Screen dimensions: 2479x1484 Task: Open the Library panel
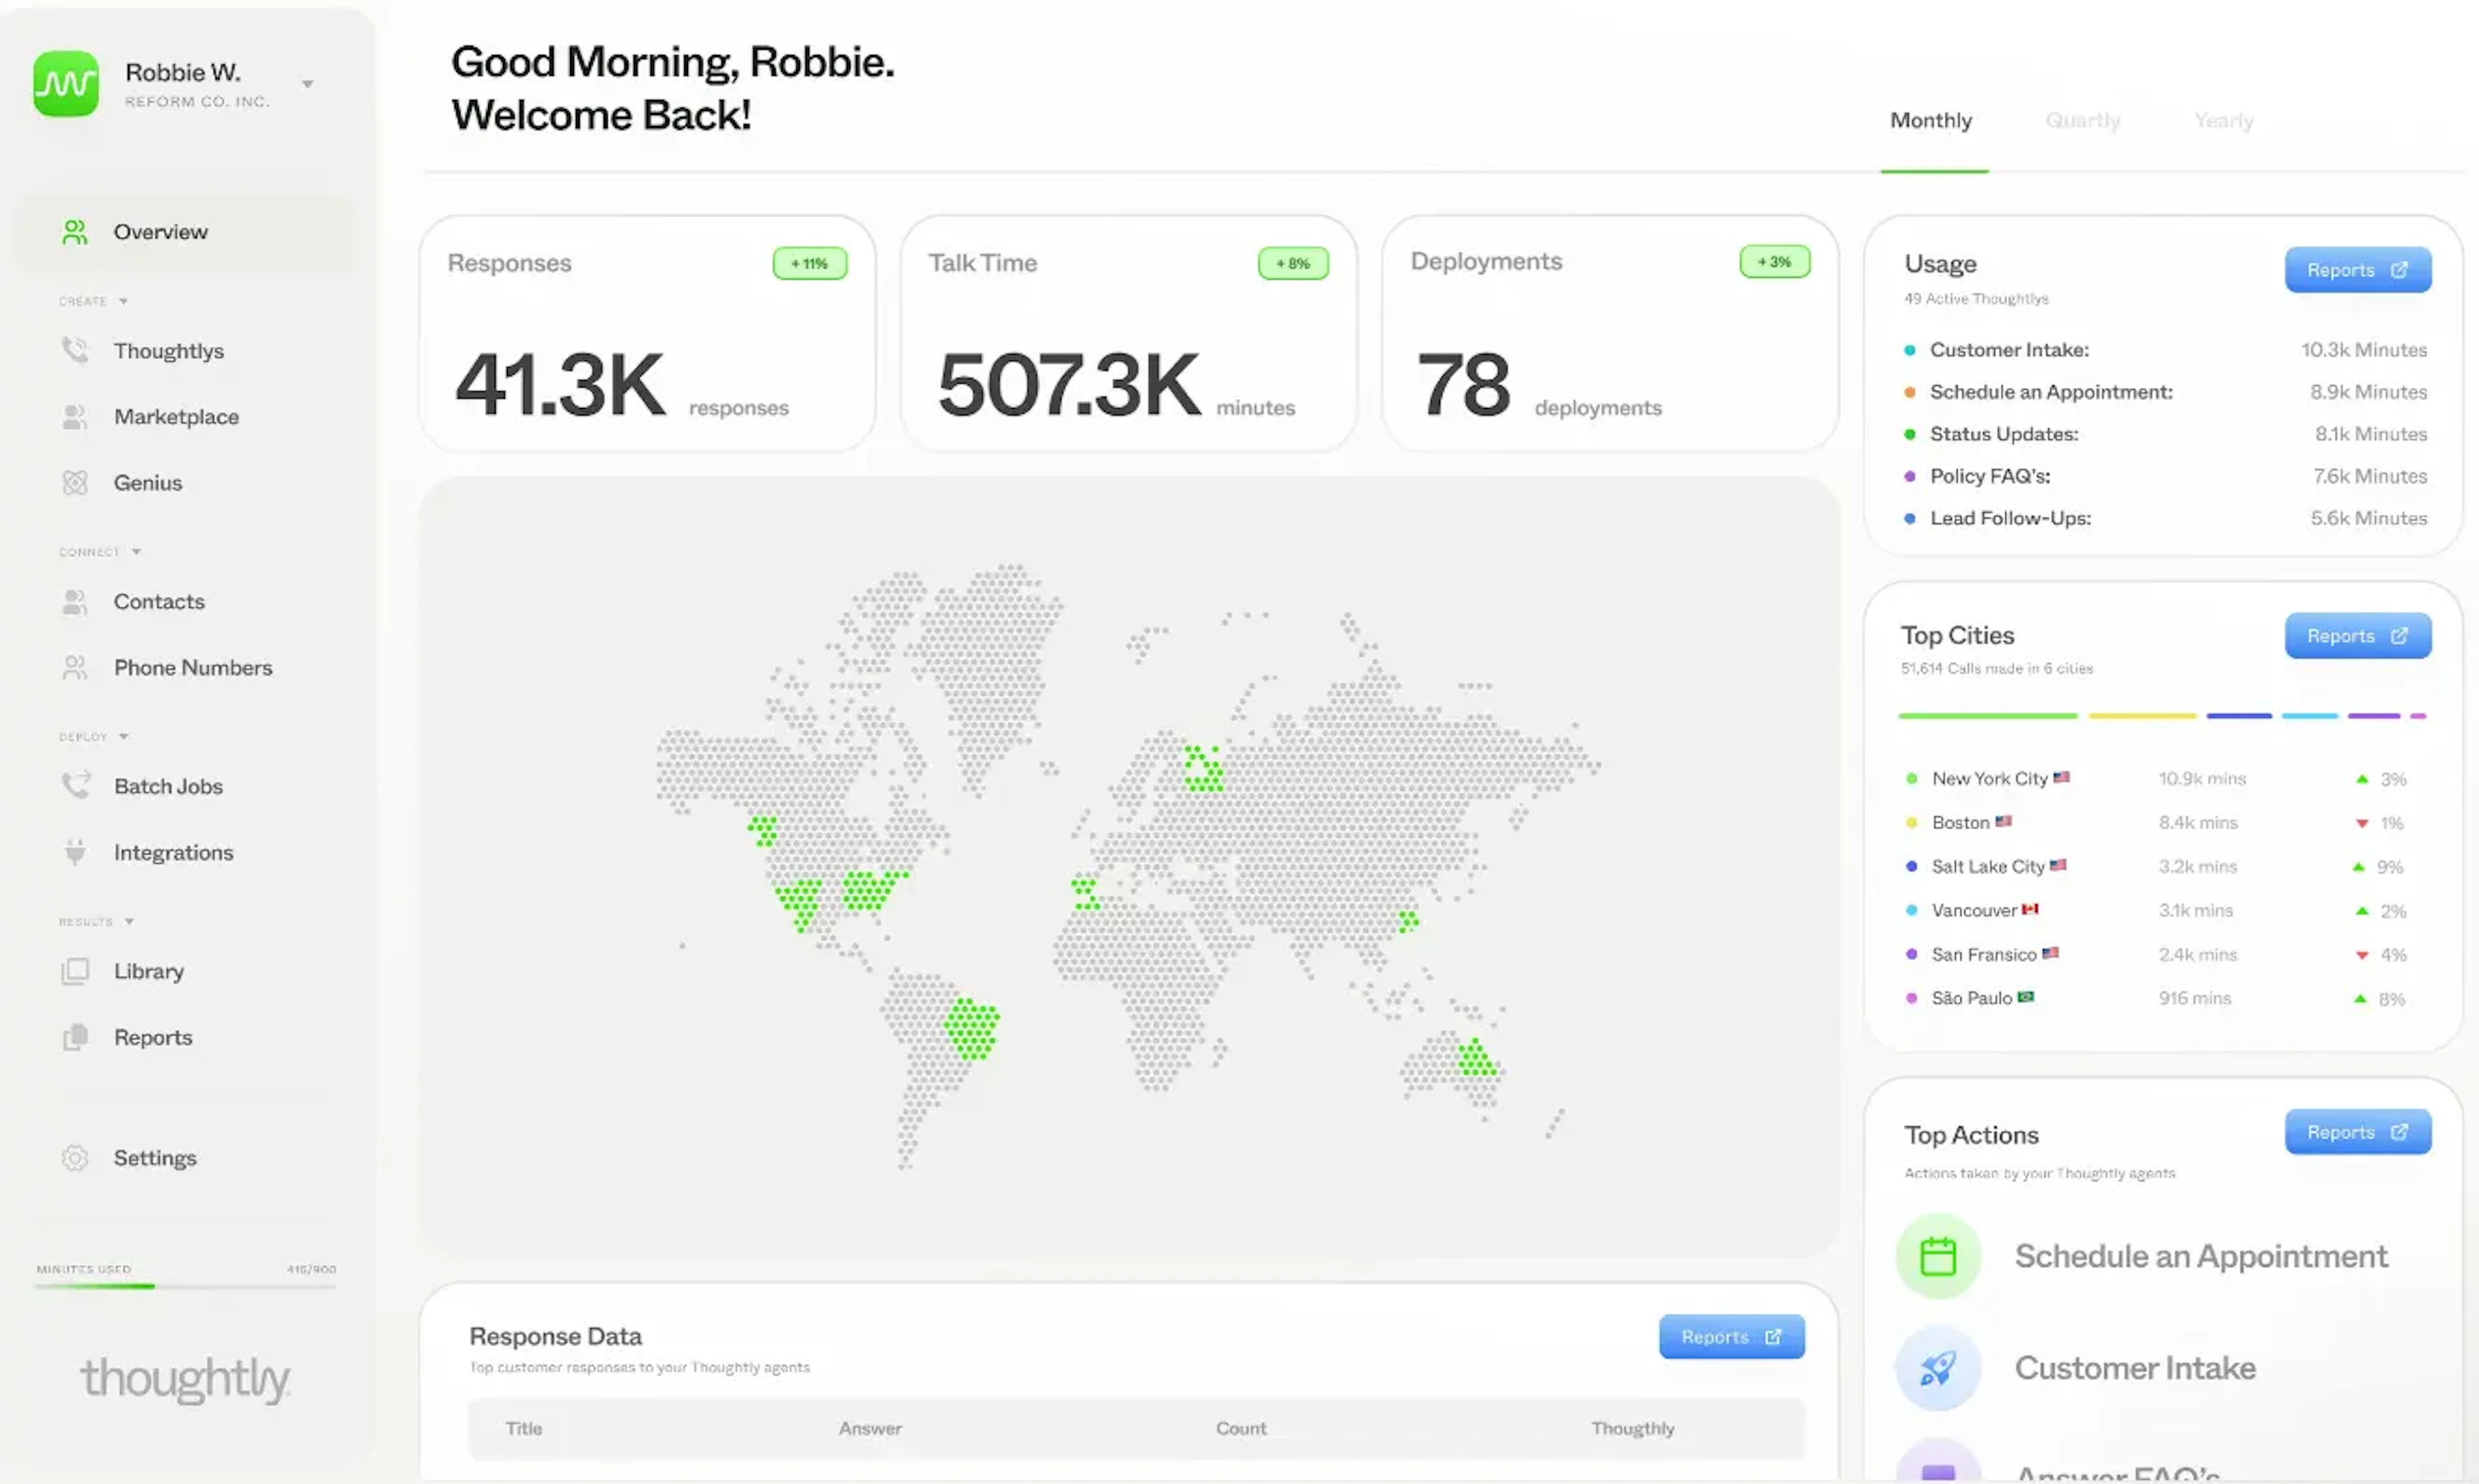[148, 971]
